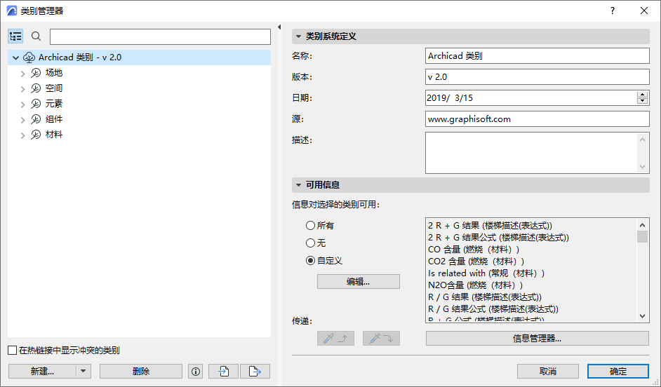This screenshot has width=661, height=387.
Task: Click the Archicad app icon in the title bar
Action: [12, 11]
